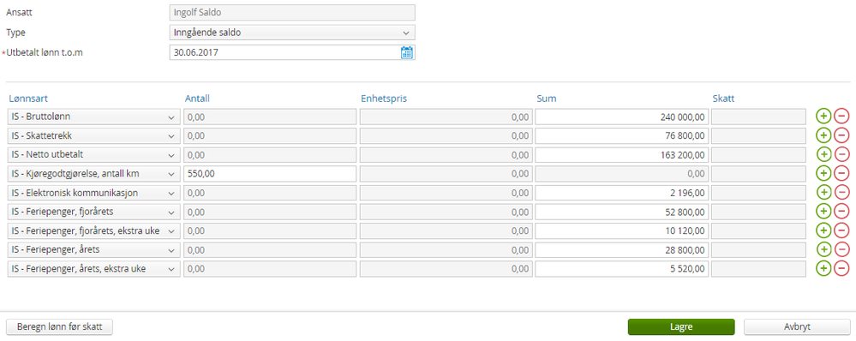856x341 pixels.
Task: Remove the Kjøregodtgjørelse, antall km row
Action: click(841, 174)
